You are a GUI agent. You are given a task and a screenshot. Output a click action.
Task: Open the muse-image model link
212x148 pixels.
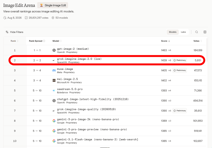65,69
